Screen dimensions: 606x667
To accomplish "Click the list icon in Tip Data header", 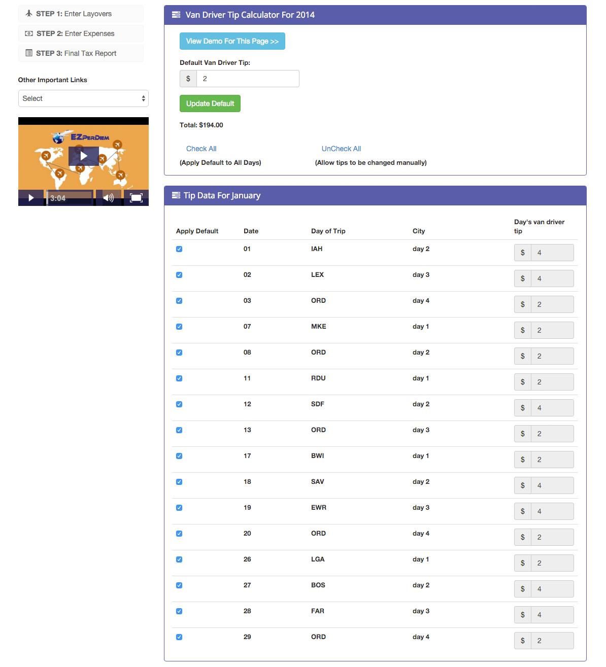I will [176, 195].
